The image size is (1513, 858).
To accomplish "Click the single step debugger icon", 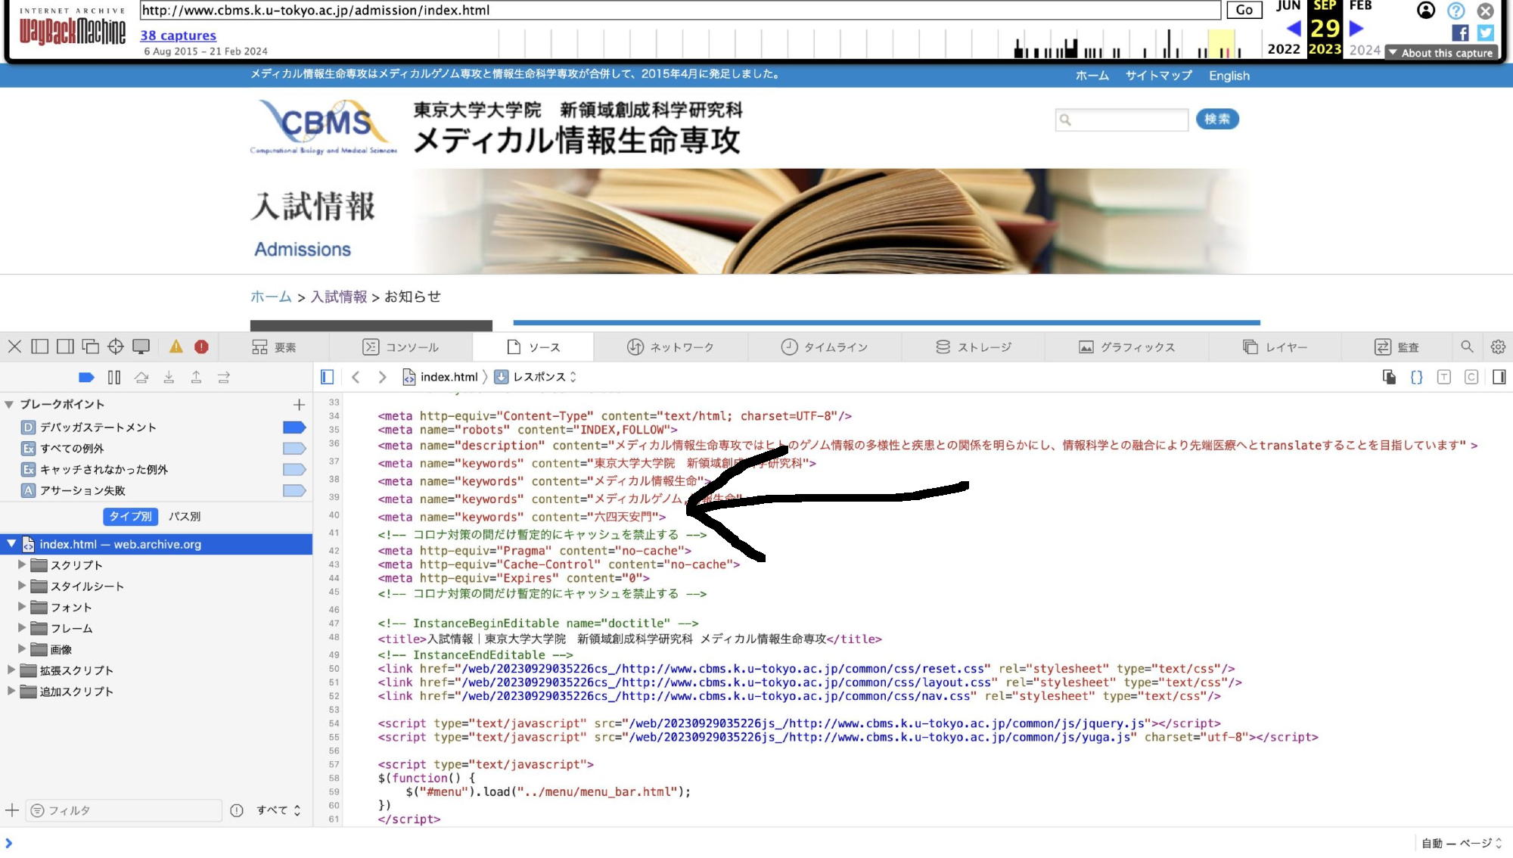I will click(x=224, y=377).
